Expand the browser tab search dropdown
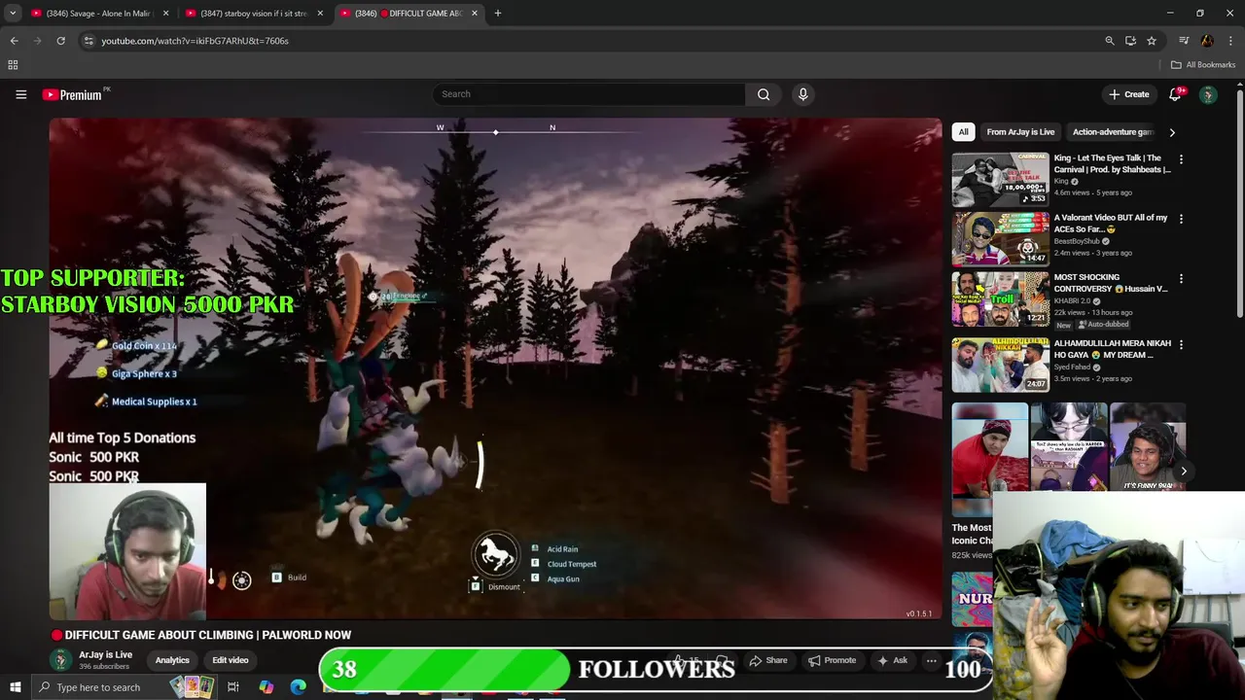The image size is (1245, 700). click(x=13, y=14)
